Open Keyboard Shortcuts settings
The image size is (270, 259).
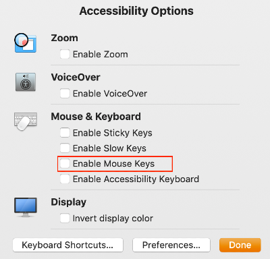pyautogui.click(x=68, y=245)
